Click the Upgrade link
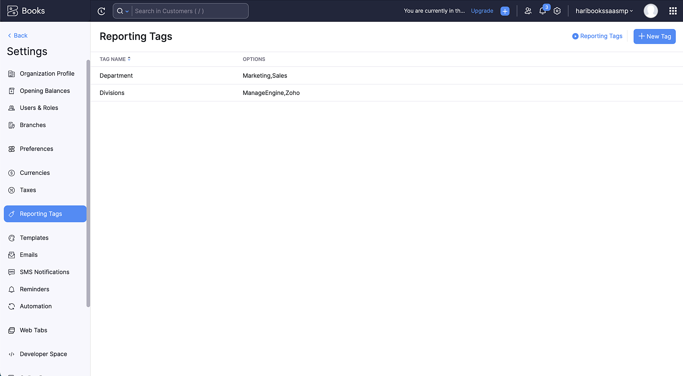683x376 pixels. 482,11
